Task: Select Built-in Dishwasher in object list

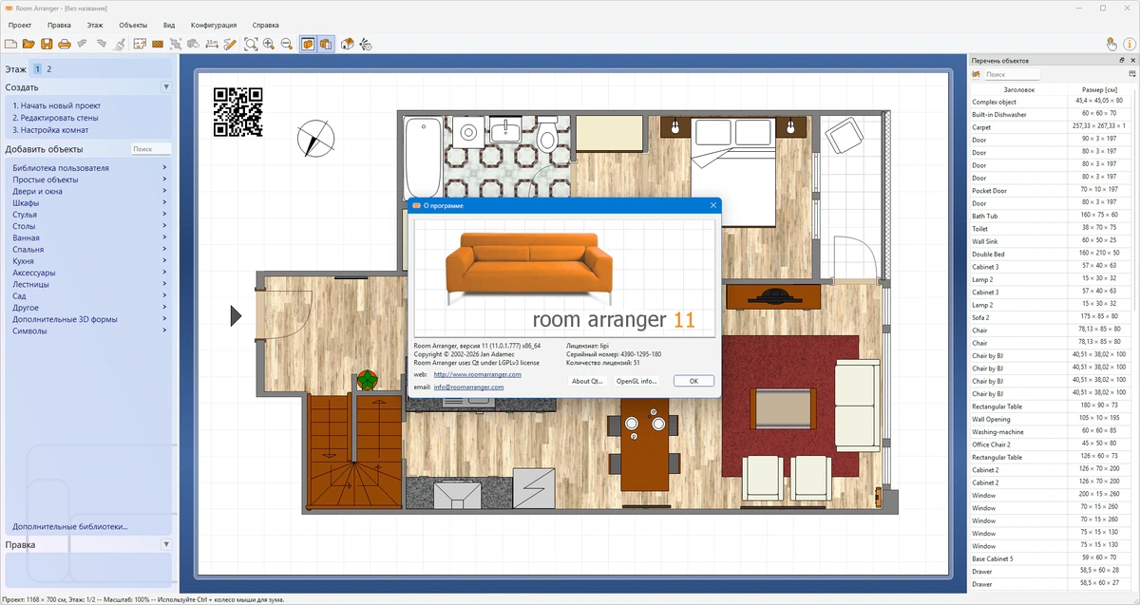Action: [x=1051, y=114]
